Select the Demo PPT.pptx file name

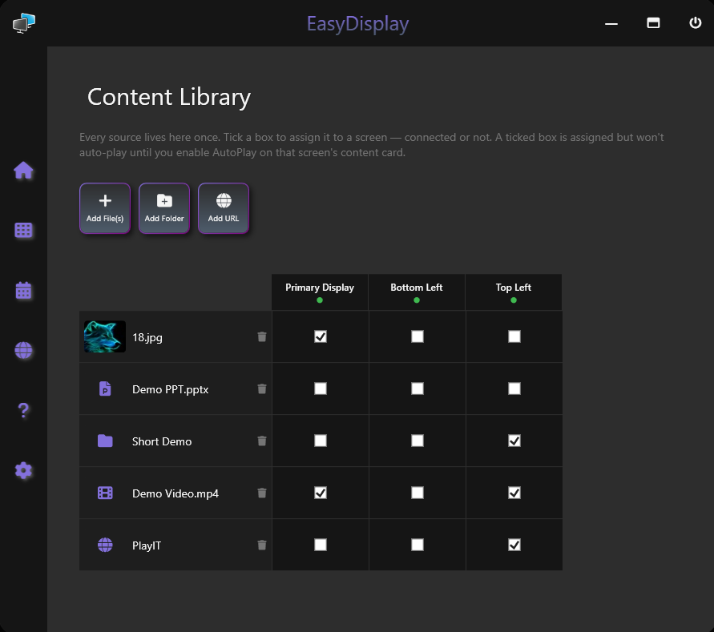pos(171,389)
